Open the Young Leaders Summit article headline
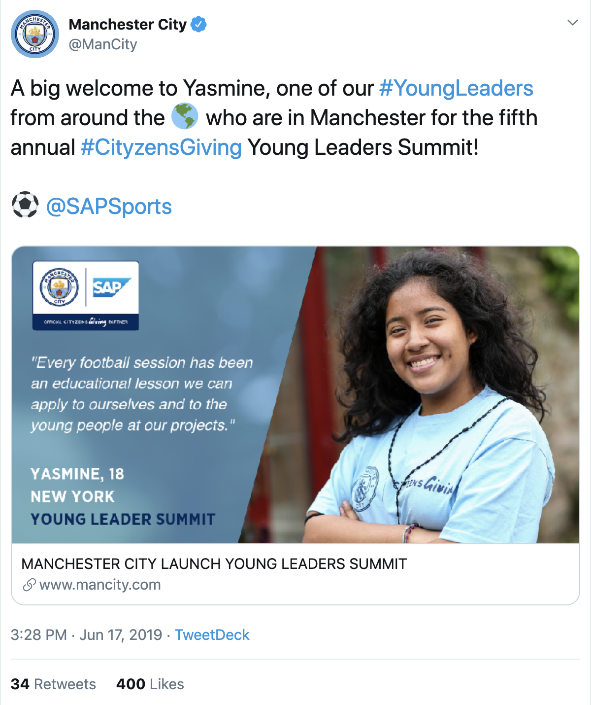The image size is (591, 705). [214, 564]
